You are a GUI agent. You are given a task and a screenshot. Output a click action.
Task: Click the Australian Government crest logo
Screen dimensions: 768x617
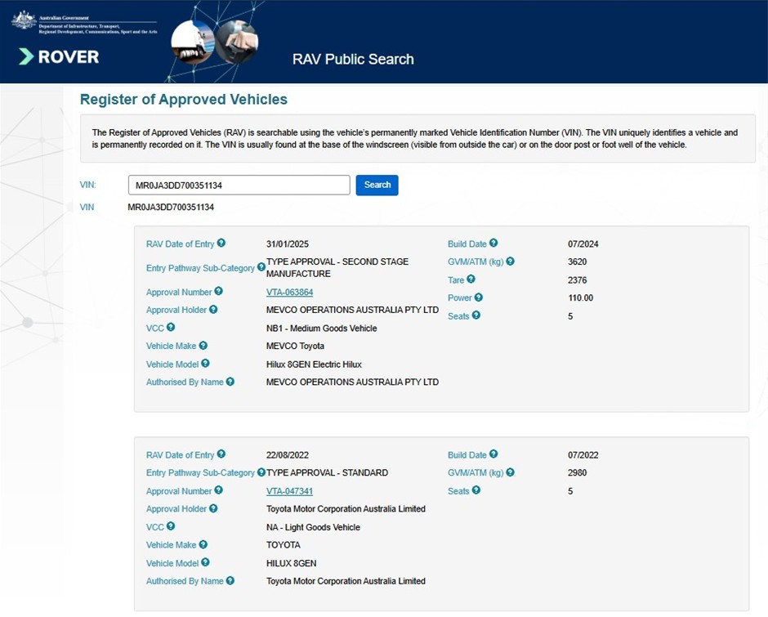click(25, 20)
